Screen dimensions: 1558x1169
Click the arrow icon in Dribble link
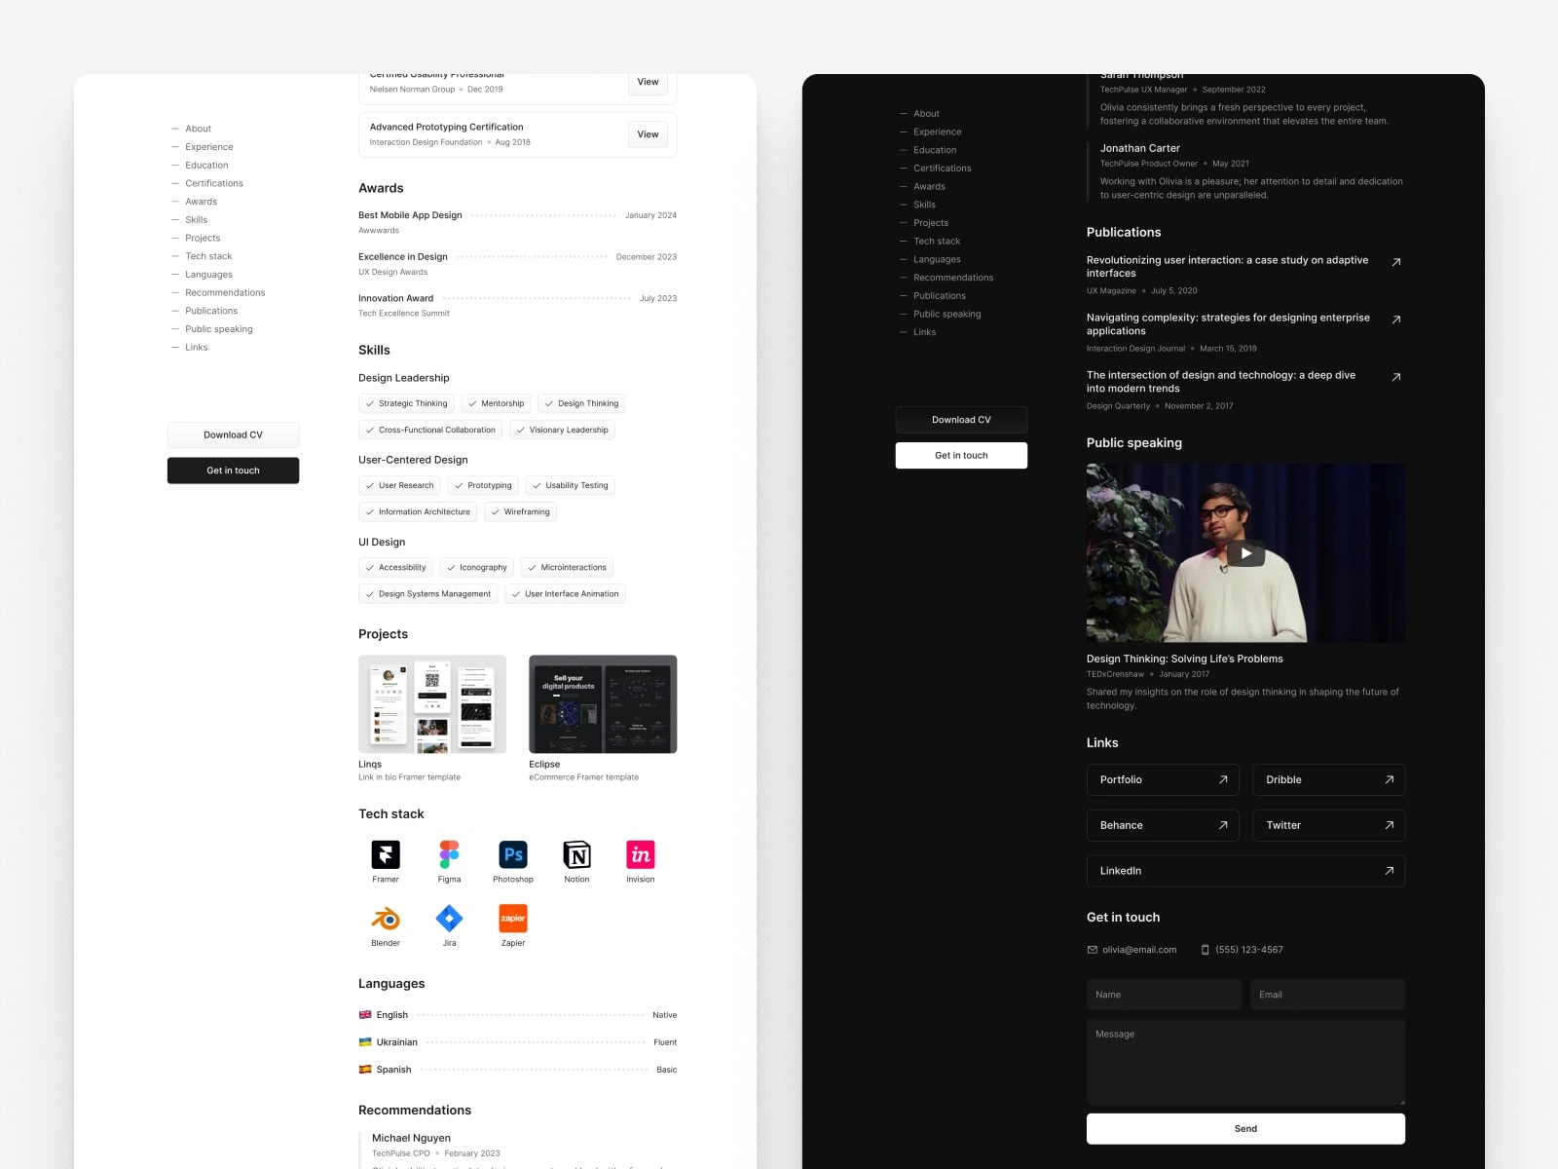(1390, 779)
